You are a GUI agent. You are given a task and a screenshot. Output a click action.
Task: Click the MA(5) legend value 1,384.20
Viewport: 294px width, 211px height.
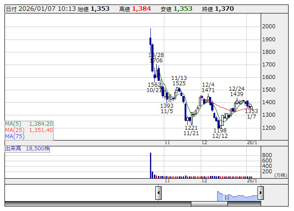click(41, 124)
